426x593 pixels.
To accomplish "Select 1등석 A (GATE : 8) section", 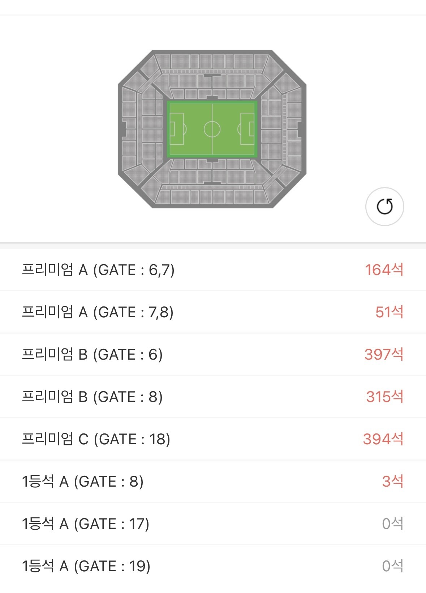I will [x=82, y=482].
